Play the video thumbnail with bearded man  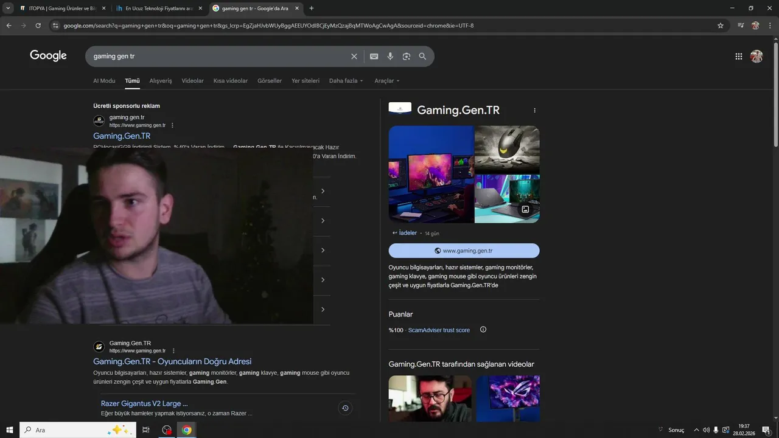point(430,398)
